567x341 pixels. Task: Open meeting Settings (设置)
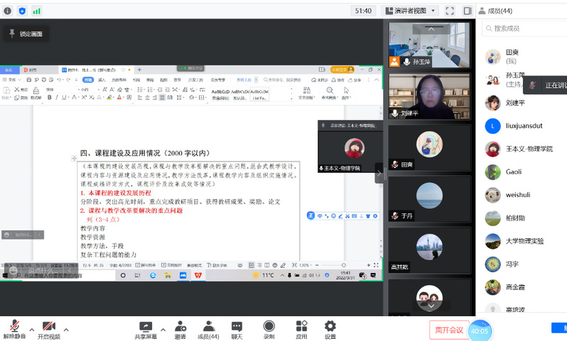(x=330, y=330)
